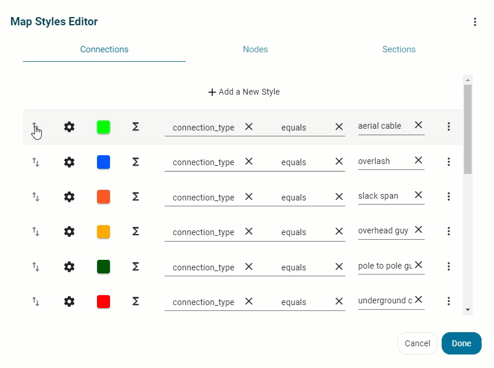Open the equals dropdown on the pole to pole row

(x=303, y=267)
